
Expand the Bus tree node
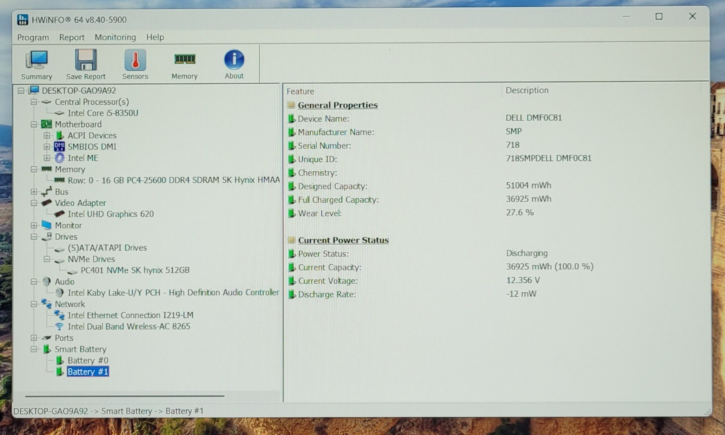point(34,192)
